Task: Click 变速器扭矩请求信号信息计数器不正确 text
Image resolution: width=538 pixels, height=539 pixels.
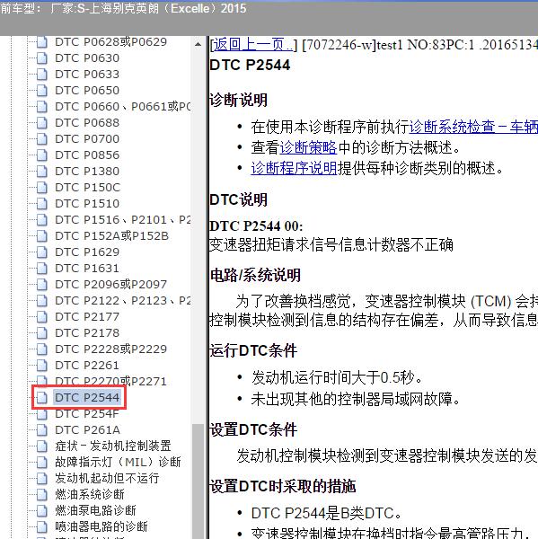Action: click(331, 244)
